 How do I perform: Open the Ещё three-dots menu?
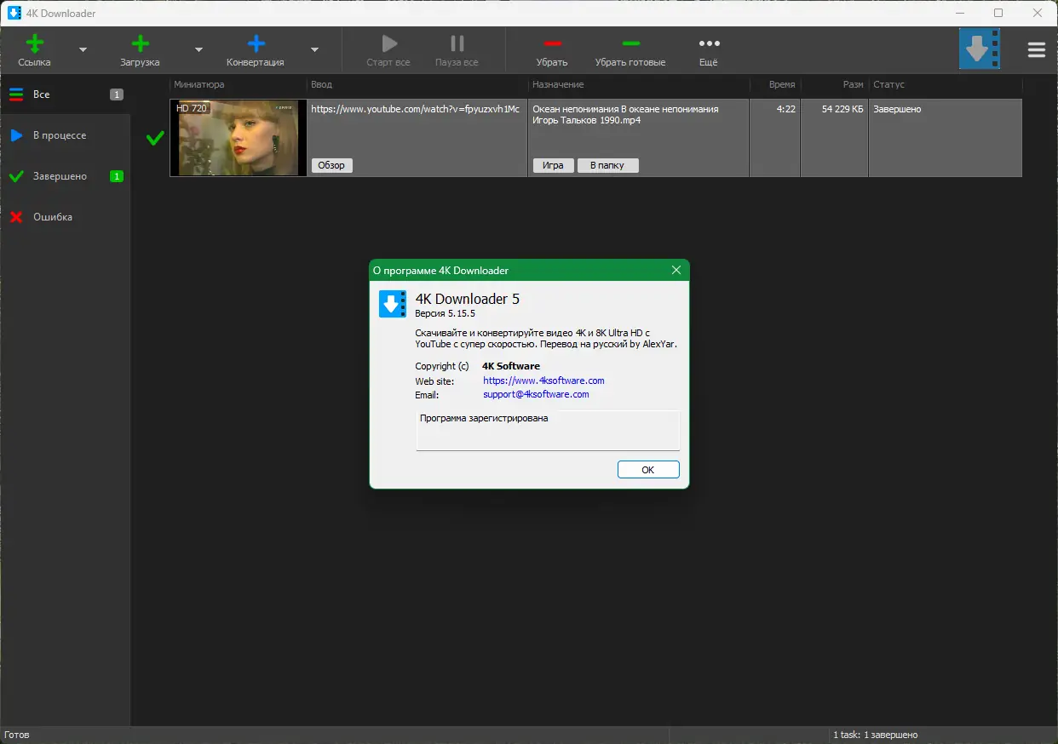point(709,43)
